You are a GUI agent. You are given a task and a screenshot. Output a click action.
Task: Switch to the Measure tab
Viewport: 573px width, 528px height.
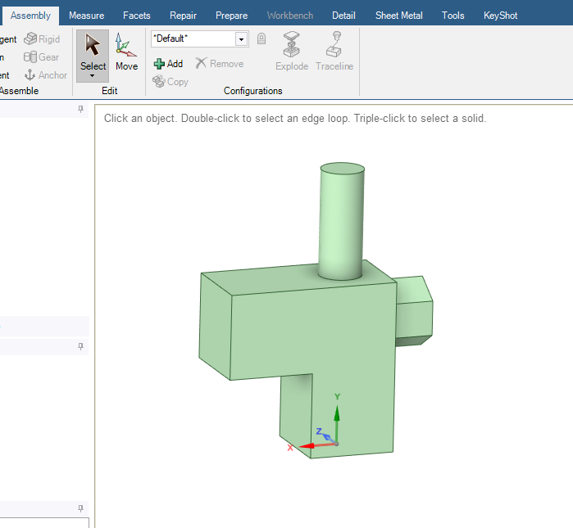tap(86, 16)
